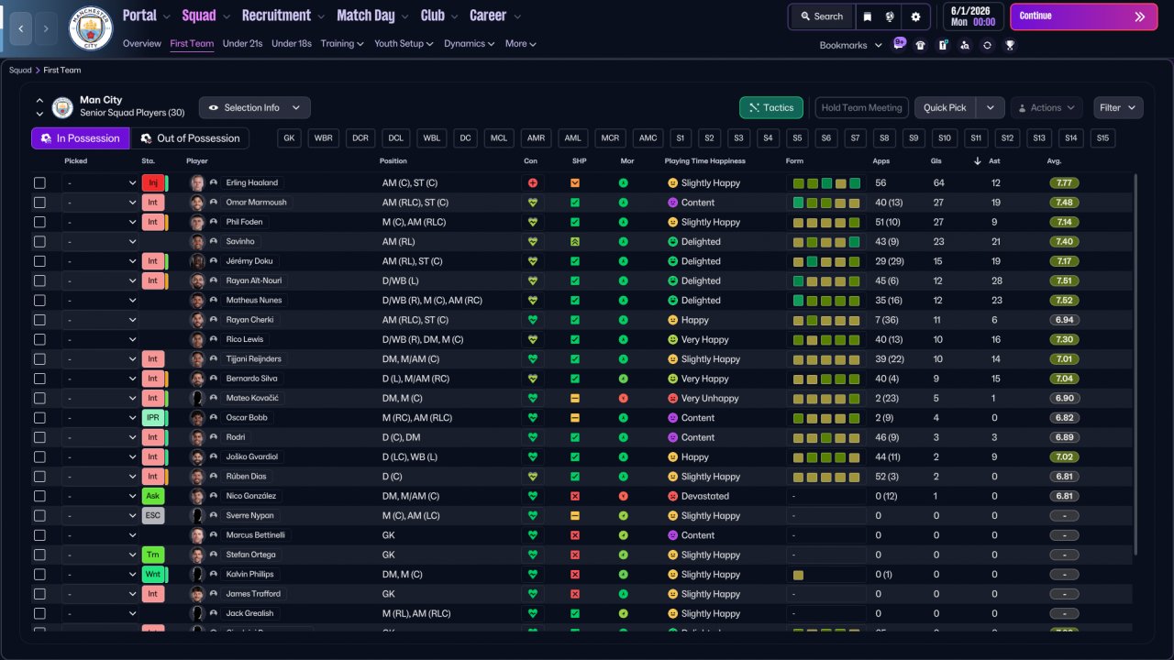Screen dimensions: 1174x660
Task: Open the Filter dropdown
Action: tap(1117, 107)
